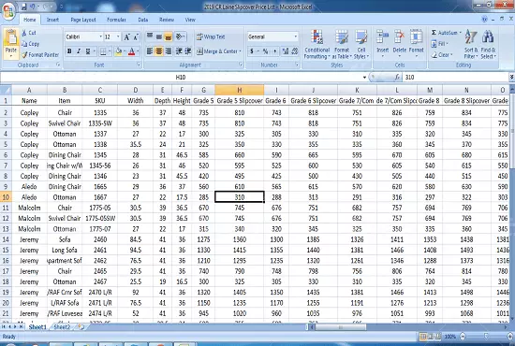Toggle Align Text Left
The image size is (515, 346).
click(x=150, y=51)
